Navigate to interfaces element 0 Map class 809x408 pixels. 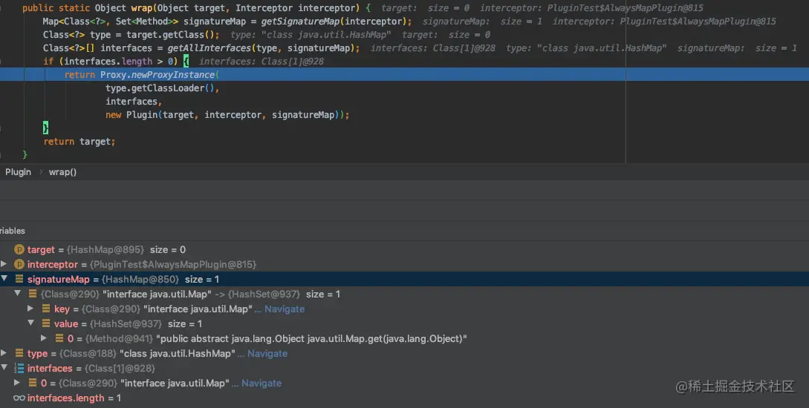pyautogui.click(x=261, y=384)
